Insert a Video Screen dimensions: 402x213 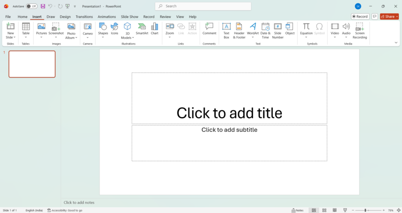pos(335,31)
